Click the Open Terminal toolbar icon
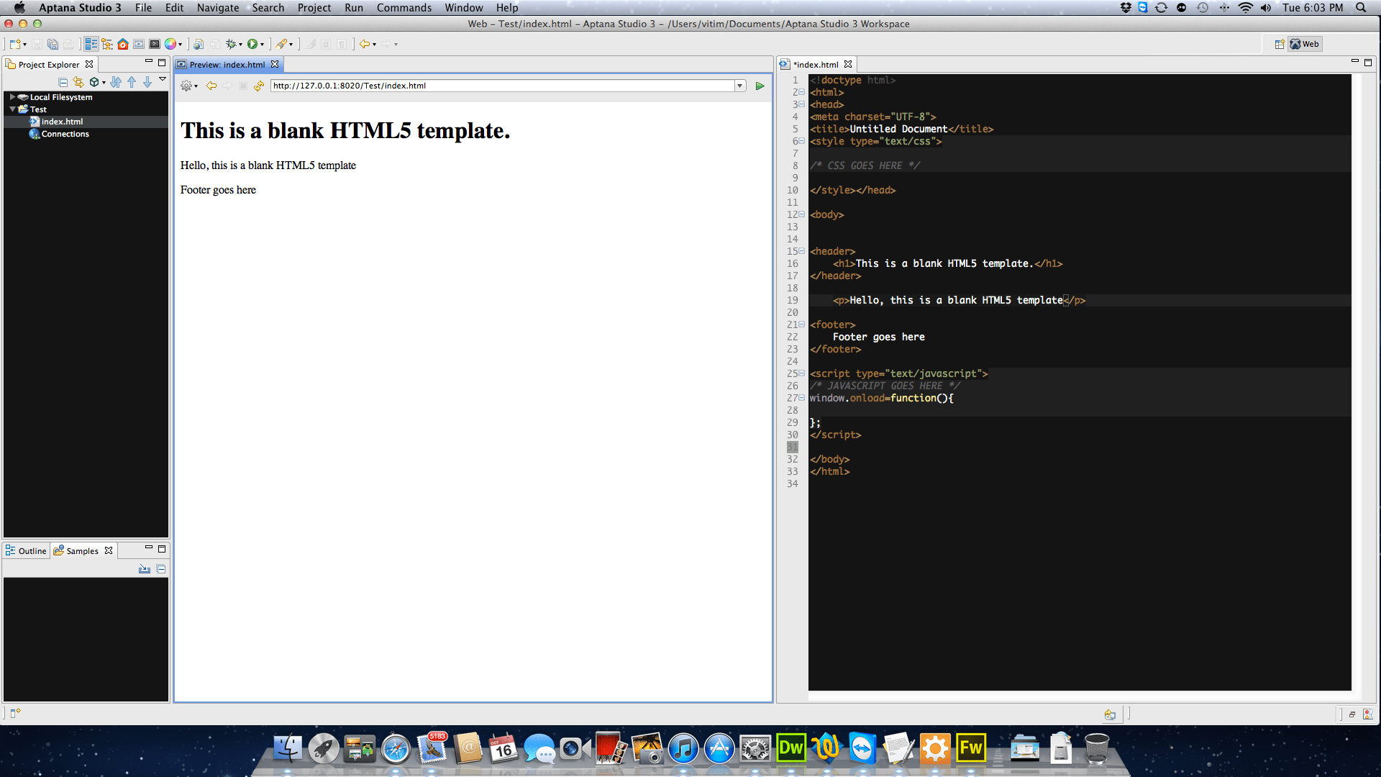 (154, 44)
